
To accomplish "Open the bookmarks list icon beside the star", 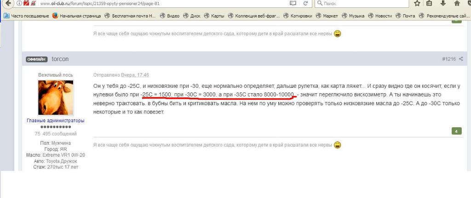I will pyautogui.click(x=430, y=3).
